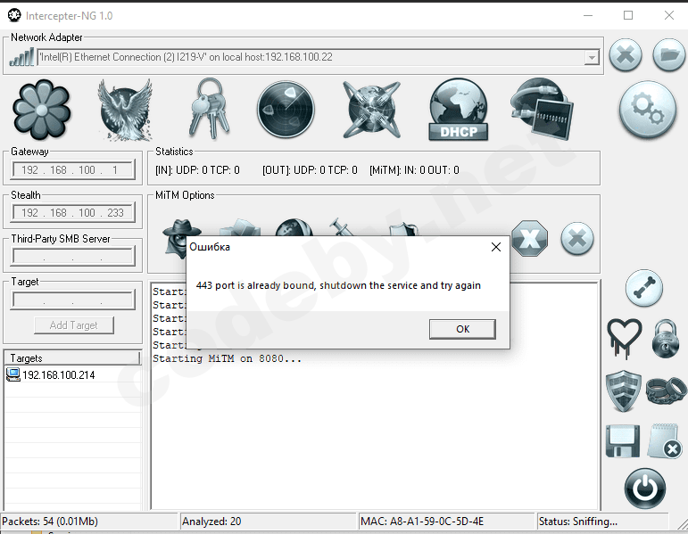Click the shield icon
Image resolution: width=688 pixels, height=534 pixels.
click(x=623, y=391)
